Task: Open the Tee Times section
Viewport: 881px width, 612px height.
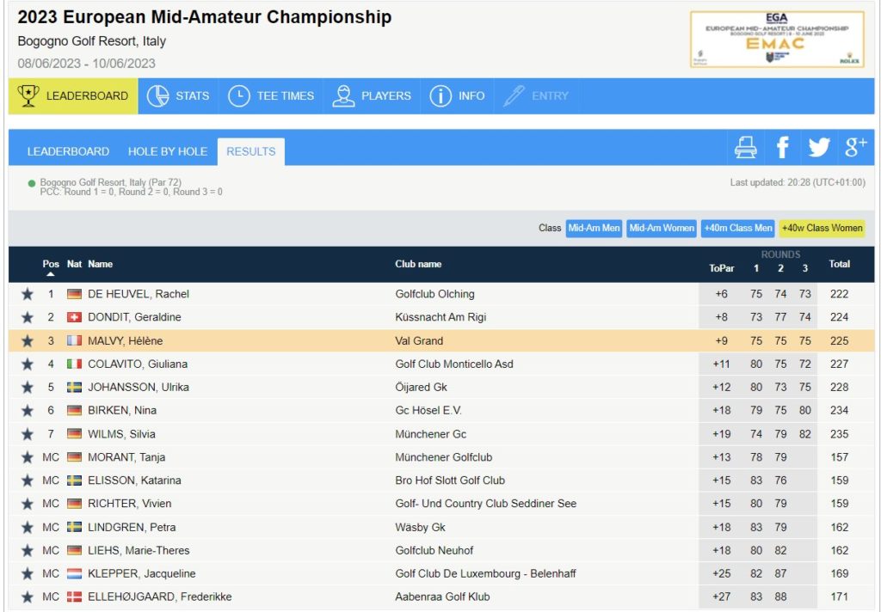Action: coord(271,96)
